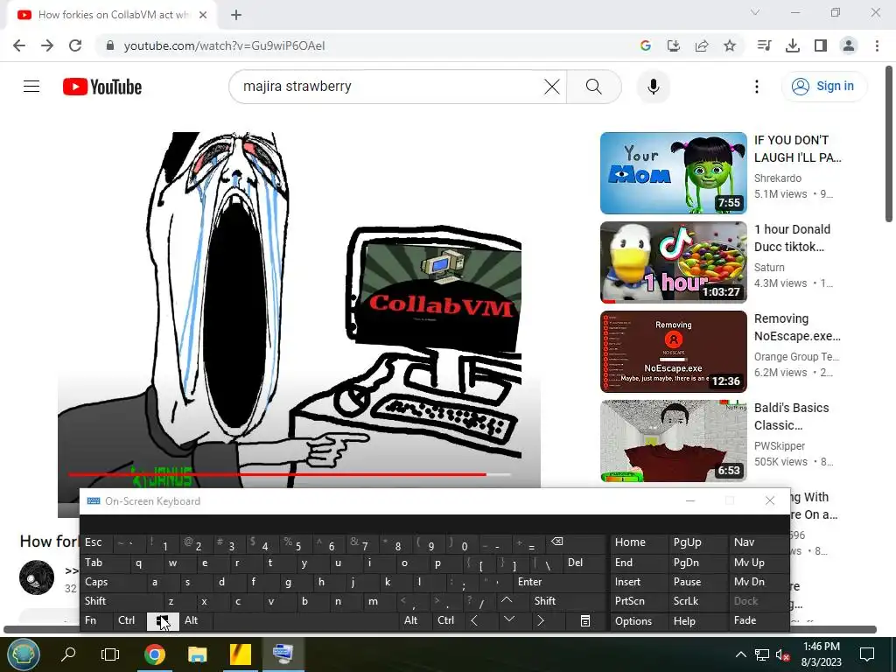Open 'IF YOU DON'T LAUGH' video thumbnail

coord(673,173)
